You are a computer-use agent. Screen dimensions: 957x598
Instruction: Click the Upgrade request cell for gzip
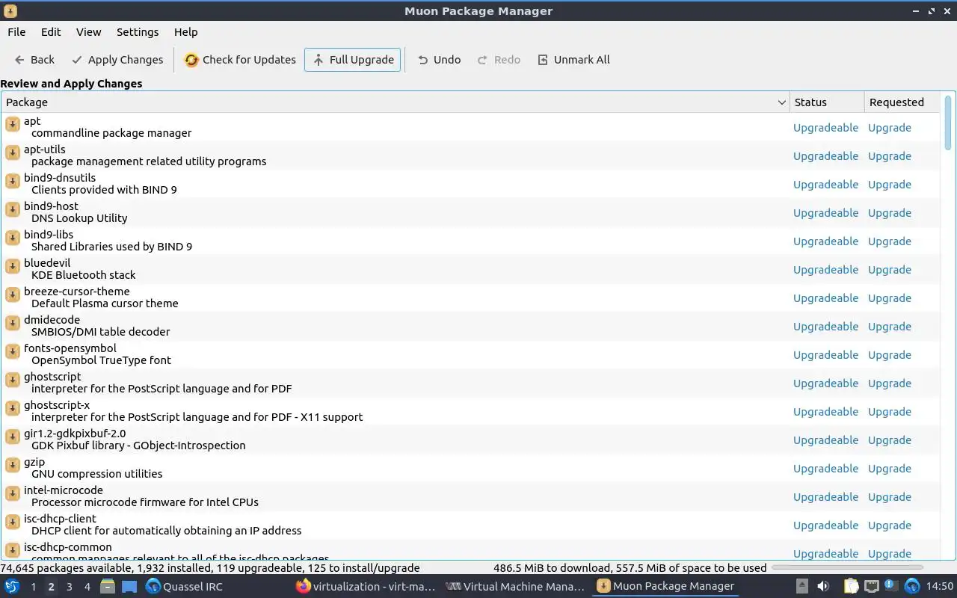(x=890, y=469)
